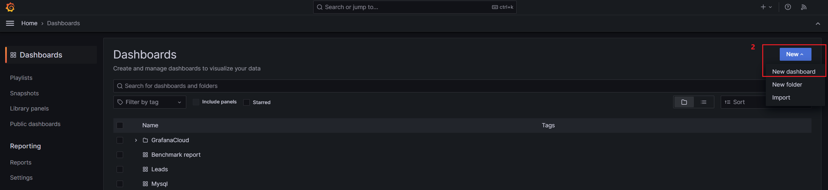Collapse the top bar with chevron icon
Image resolution: width=828 pixels, height=190 pixels.
click(x=818, y=24)
